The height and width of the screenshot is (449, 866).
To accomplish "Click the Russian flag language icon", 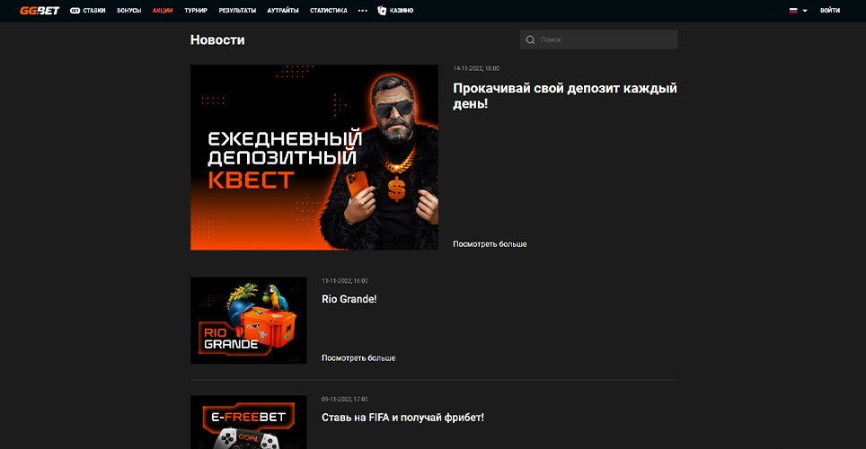I will (x=793, y=11).
